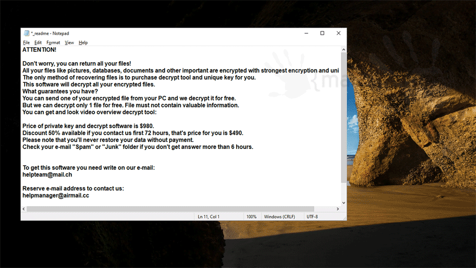Click the 'Discount 50% available' line
The image size is (476, 268).
133,133
